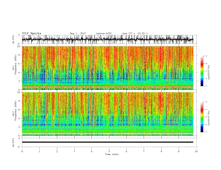The image size is (221, 170).
Task: Click time axis tick label "5"
Action: tap(109, 151)
